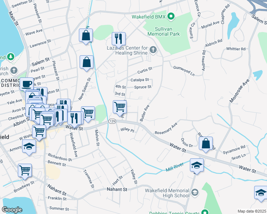Click the Franklin St label

pos(57,198)
